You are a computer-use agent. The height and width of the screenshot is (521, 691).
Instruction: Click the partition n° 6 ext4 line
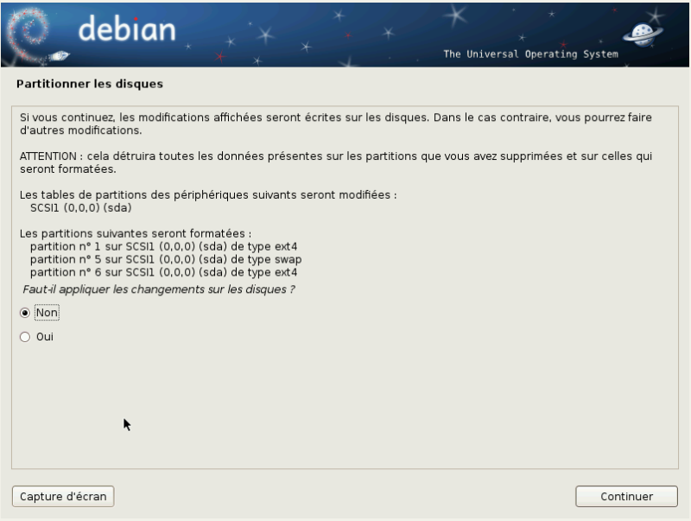[x=163, y=272]
